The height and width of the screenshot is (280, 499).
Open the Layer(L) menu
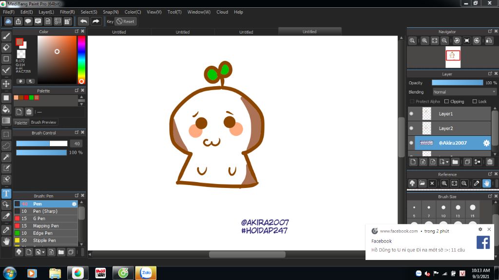click(46, 12)
